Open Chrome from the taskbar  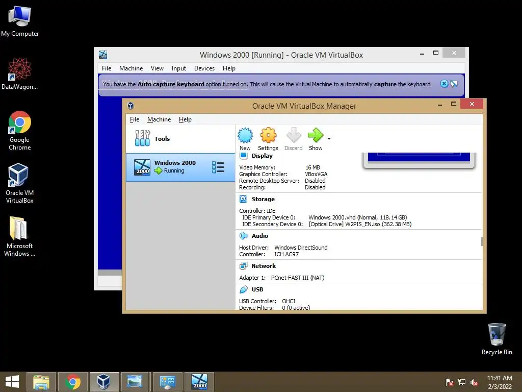tap(72, 382)
